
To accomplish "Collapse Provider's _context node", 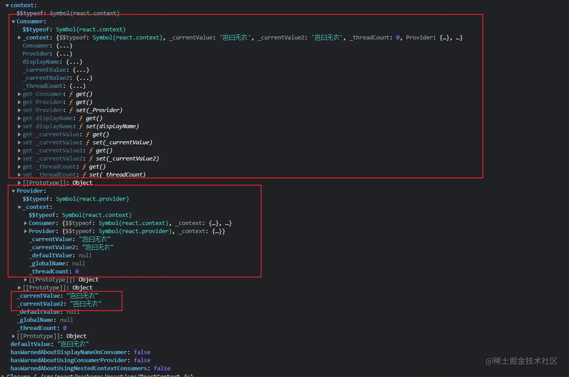I will point(19,207).
